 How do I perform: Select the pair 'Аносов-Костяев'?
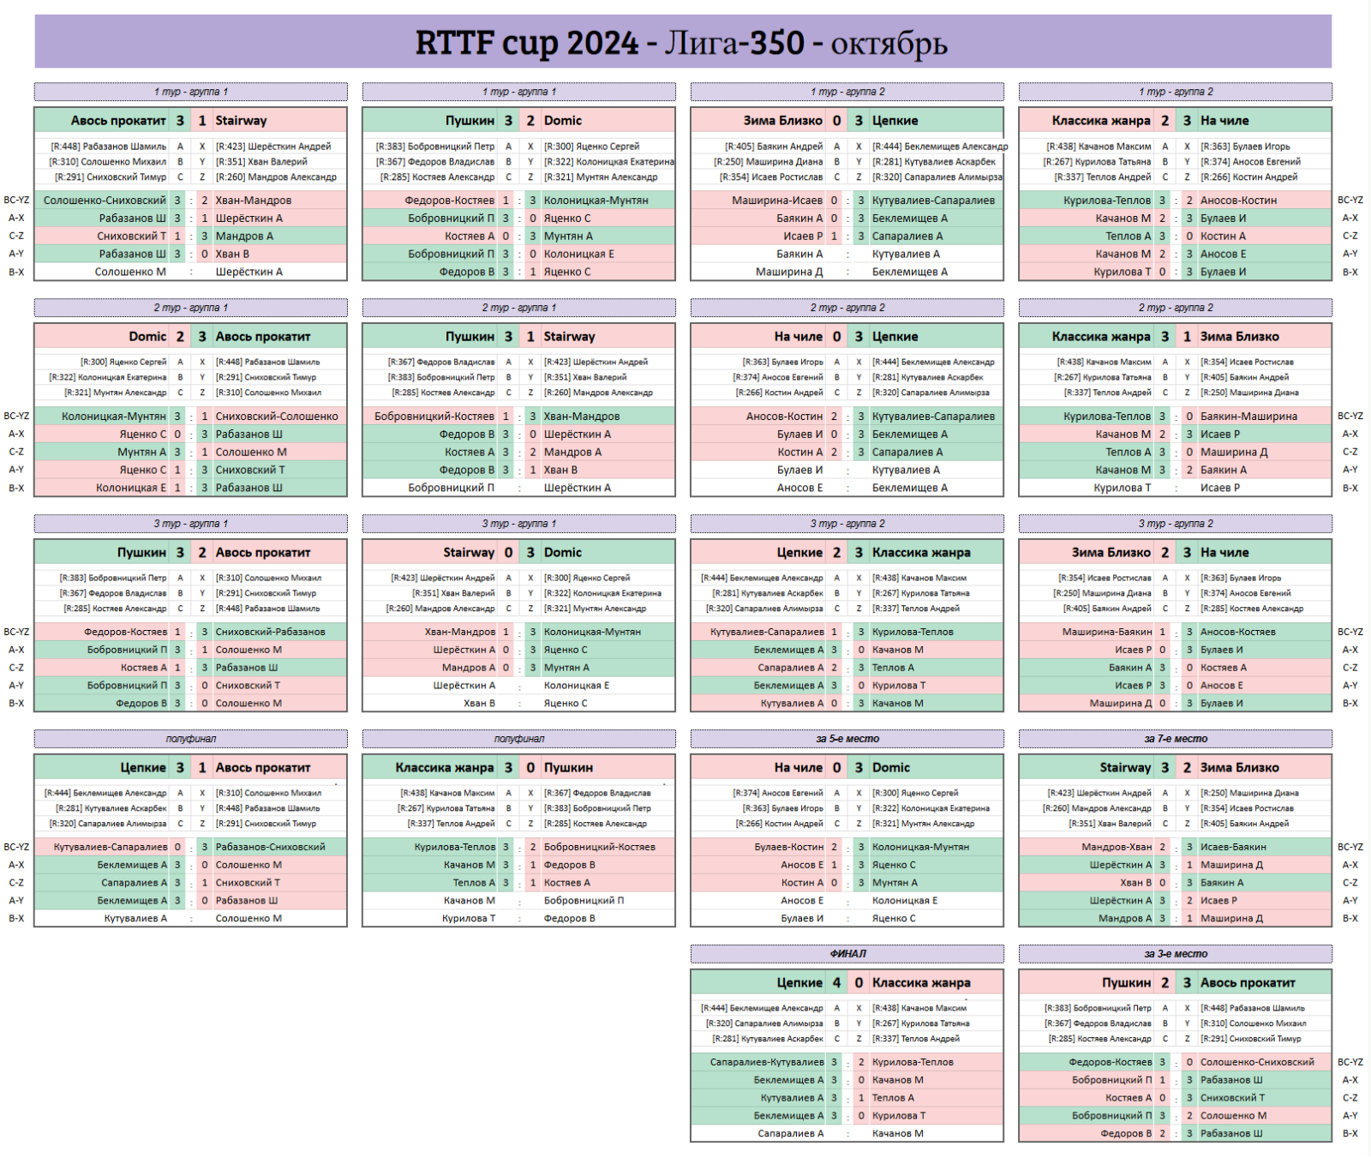[1237, 632]
